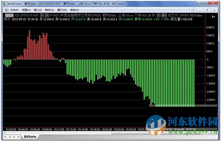Click the -2,500.0 price scale label
The image size is (221, 141).
[x=211, y=100]
